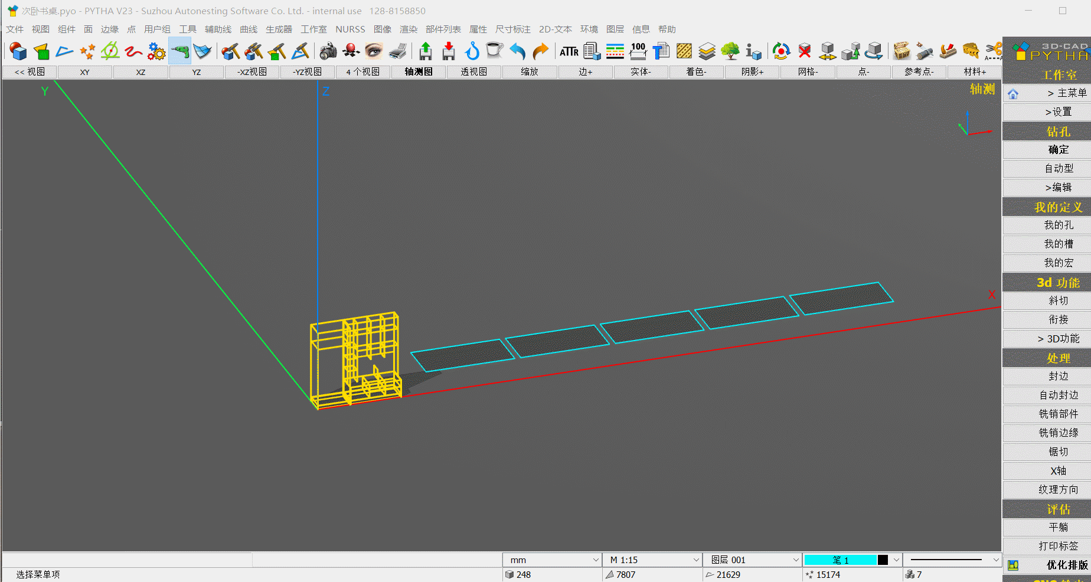This screenshot has width=1091, height=582.
Task: Toggle the 参考点- reference points button
Action: click(919, 72)
